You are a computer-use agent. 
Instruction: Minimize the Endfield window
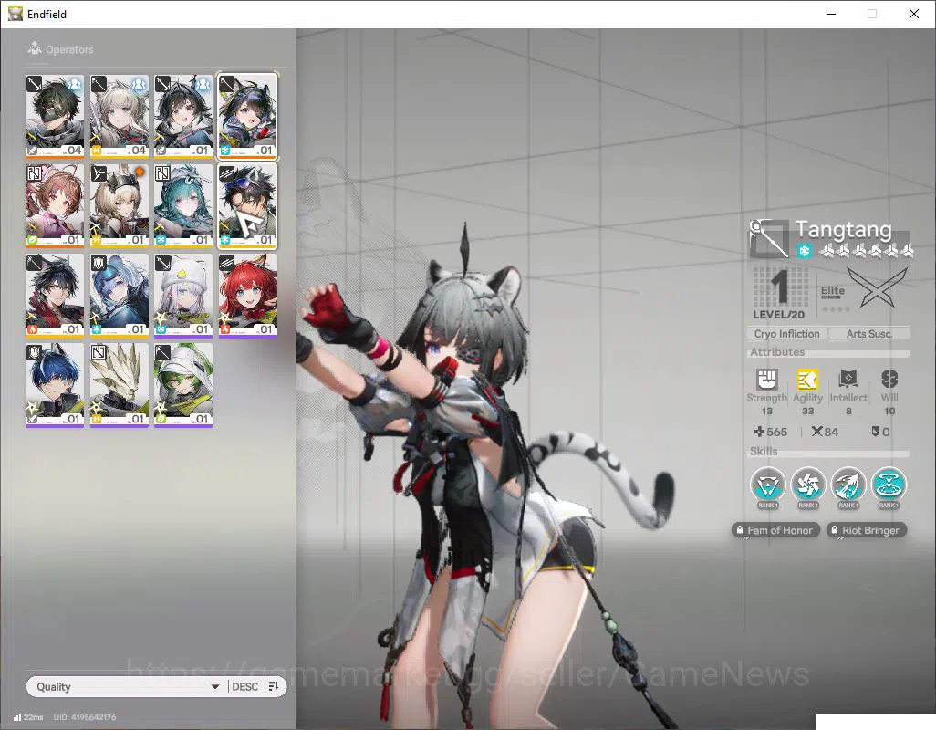pyautogui.click(x=830, y=14)
